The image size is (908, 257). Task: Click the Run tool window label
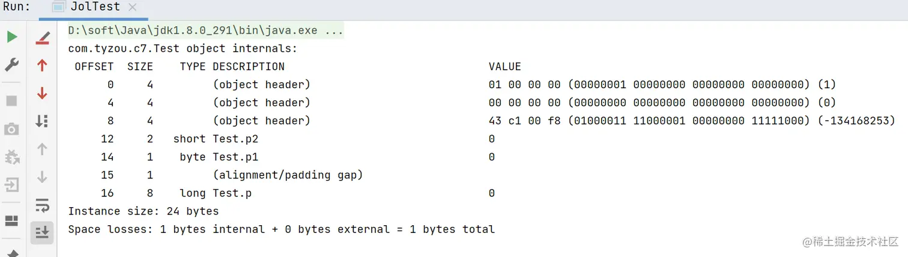click(16, 7)
